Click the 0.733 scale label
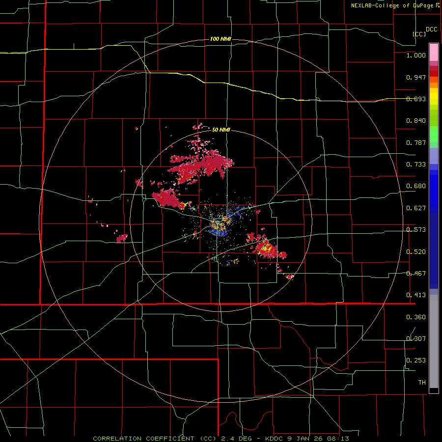 [416, 165]
